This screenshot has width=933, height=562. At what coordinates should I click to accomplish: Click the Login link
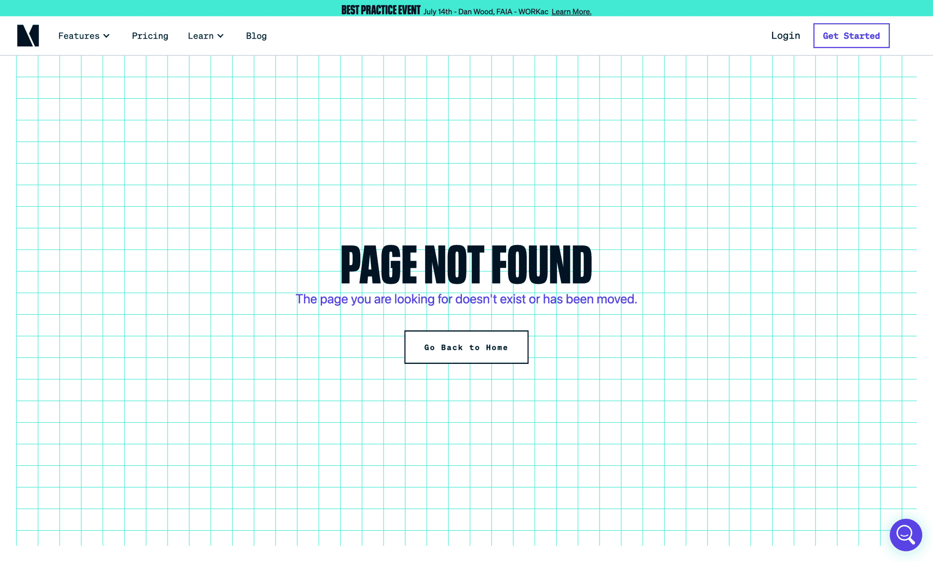tap(785, 36)
